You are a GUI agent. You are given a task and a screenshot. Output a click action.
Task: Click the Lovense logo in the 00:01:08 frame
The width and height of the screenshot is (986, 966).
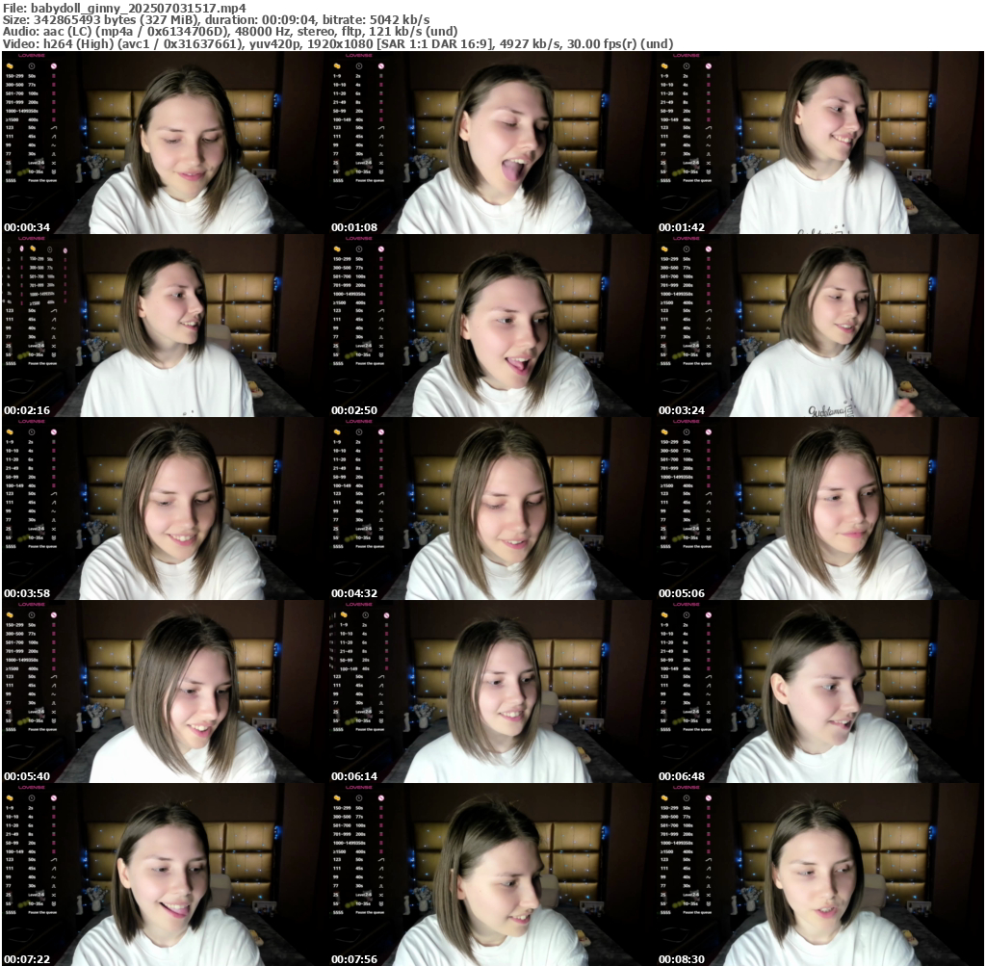(x=358, y=56)
